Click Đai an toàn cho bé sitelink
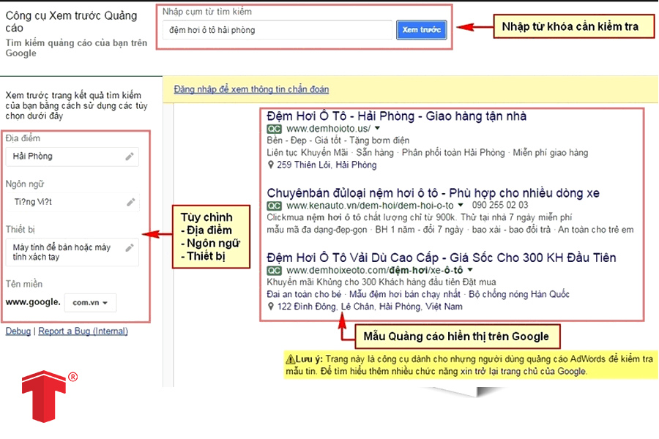 tap(304, 294)
